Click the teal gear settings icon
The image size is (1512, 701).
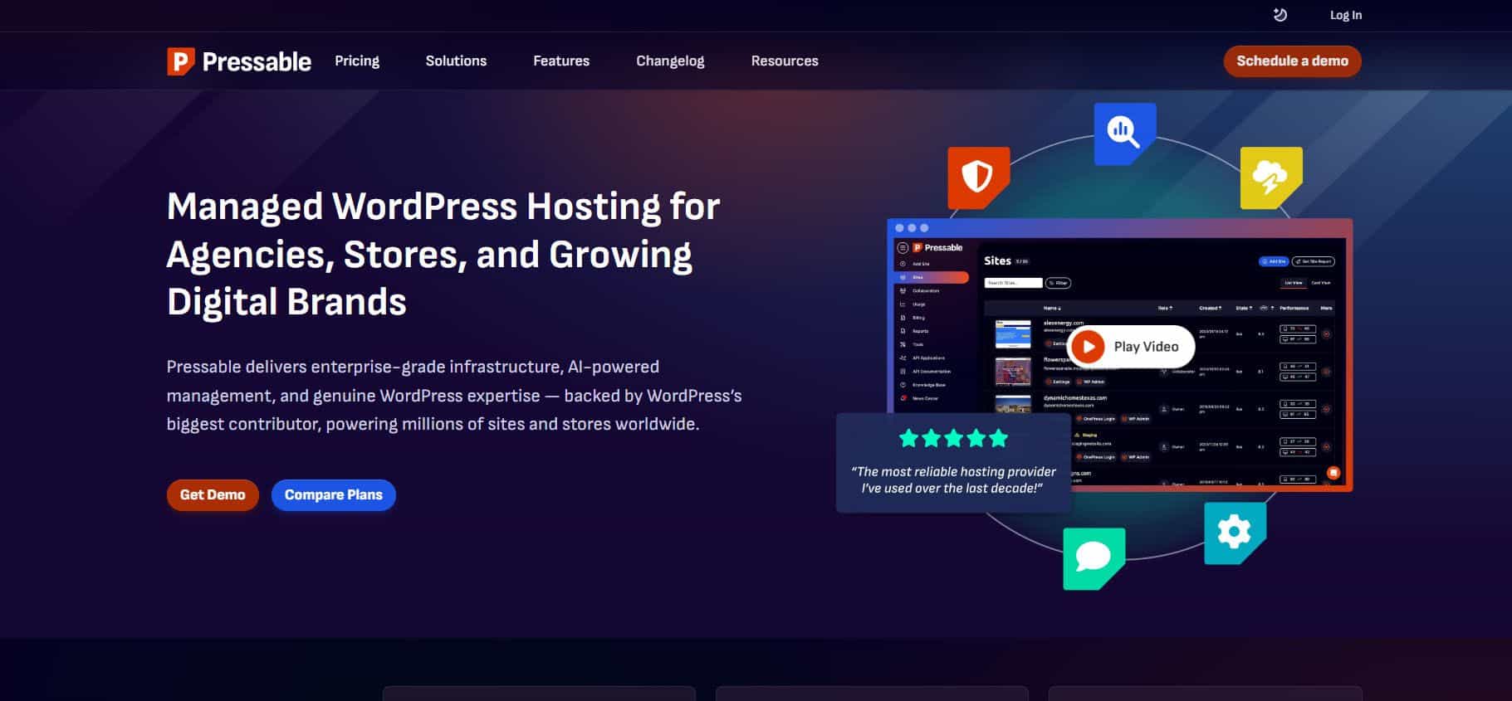pyautogui.click(x=1235, y=533)
